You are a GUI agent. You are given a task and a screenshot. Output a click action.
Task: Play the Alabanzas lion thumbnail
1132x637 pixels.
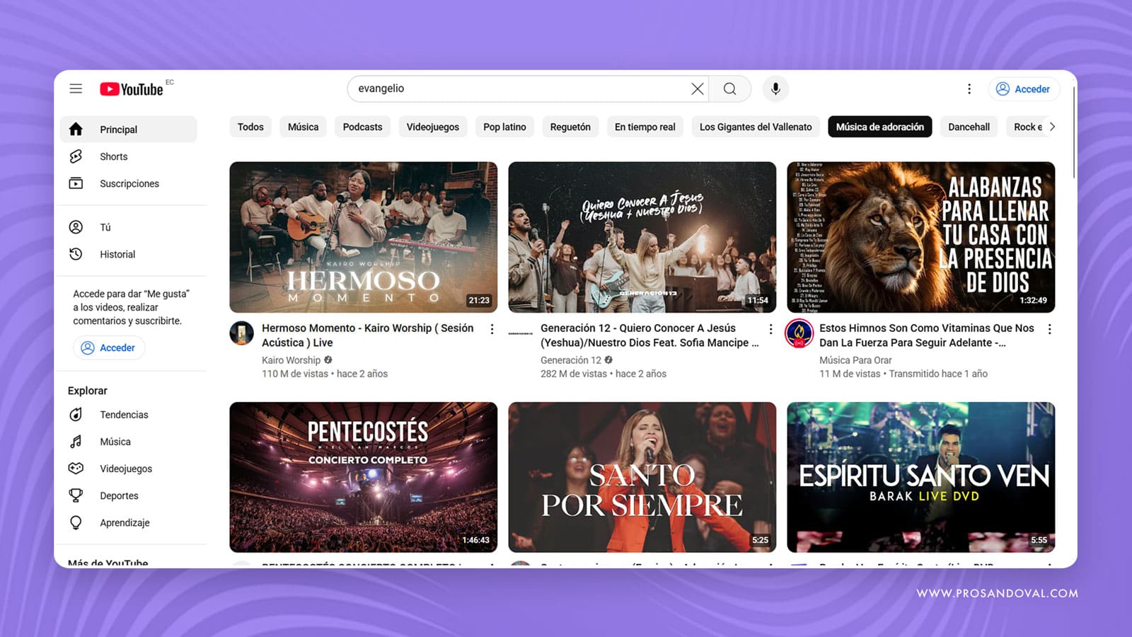tap(921, 237)
